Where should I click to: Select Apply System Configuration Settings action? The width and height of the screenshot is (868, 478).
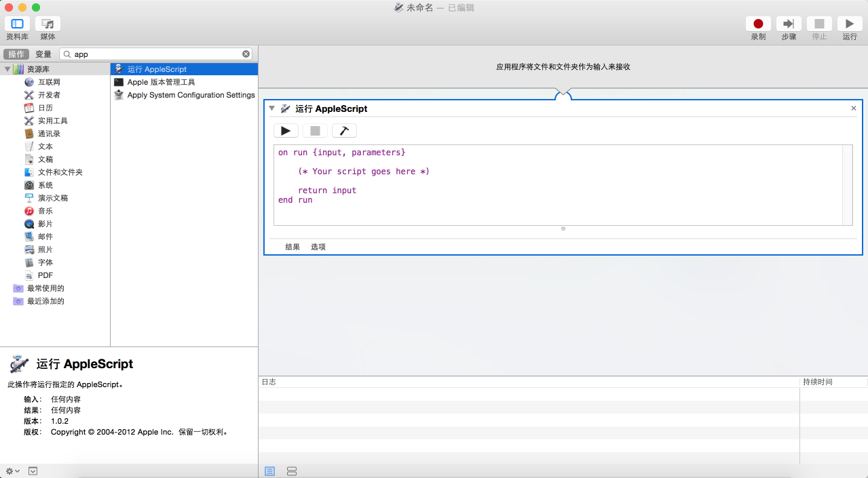[184, 95]
